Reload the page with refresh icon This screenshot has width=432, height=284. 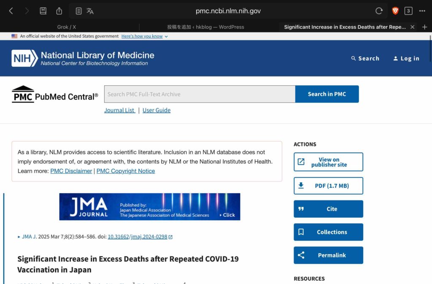[379, 11]
